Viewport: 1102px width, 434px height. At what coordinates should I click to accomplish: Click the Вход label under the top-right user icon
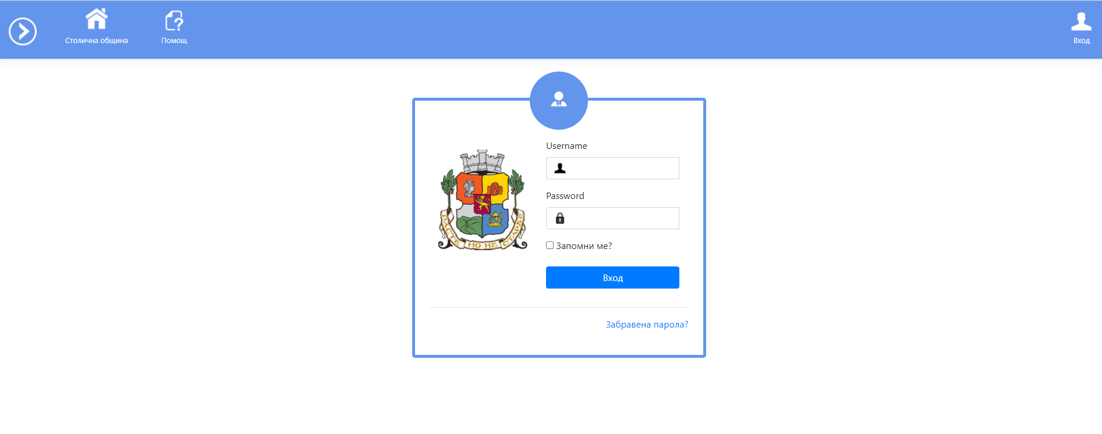1082,41
